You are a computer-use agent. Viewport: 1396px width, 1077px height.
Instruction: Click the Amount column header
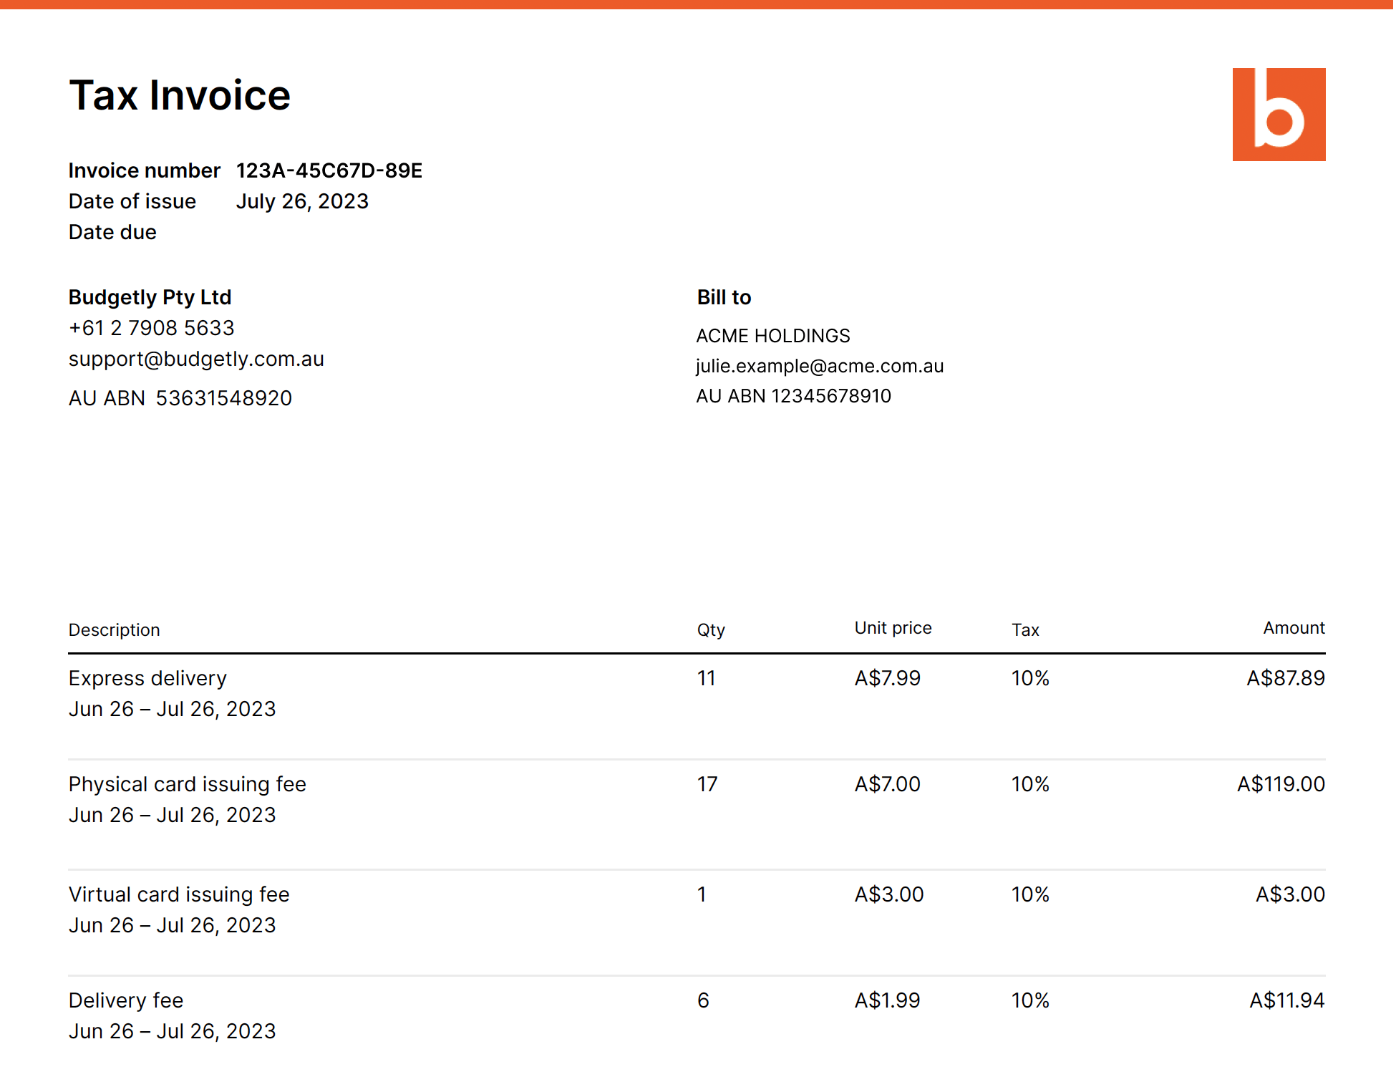pyautogui.click(x=1294, y=627)
